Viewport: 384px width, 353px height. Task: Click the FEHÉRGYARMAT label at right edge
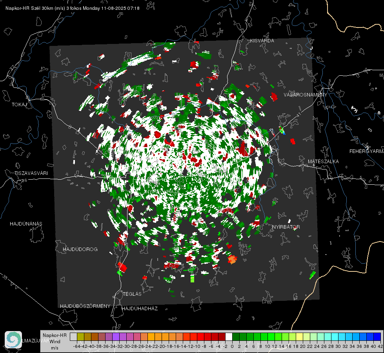point(366,151)
